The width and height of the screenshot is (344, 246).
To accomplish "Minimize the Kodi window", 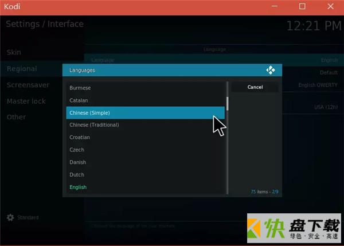I will (275, 6).
